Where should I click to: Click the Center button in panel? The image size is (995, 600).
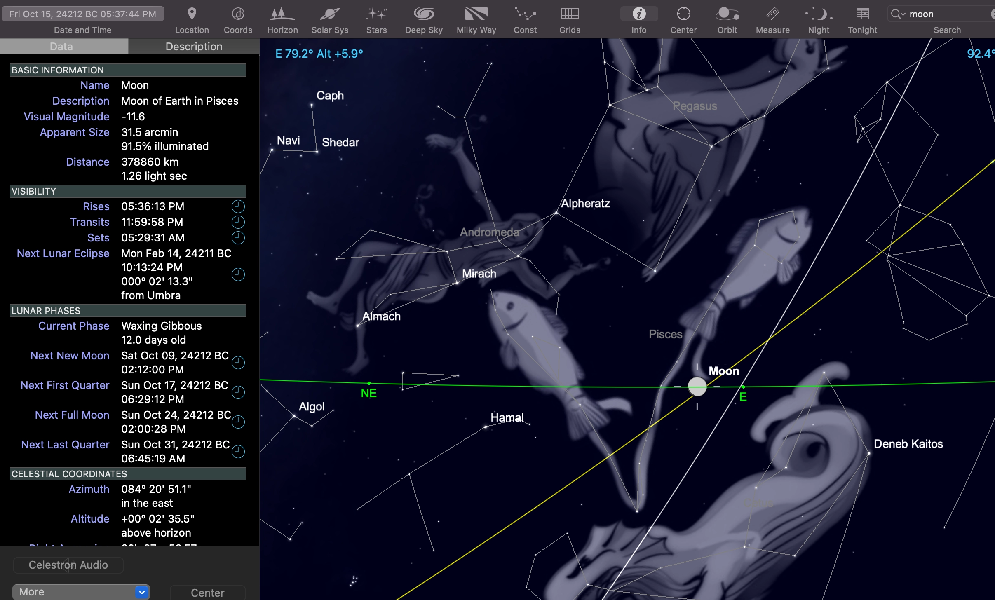tap(207, 593)
